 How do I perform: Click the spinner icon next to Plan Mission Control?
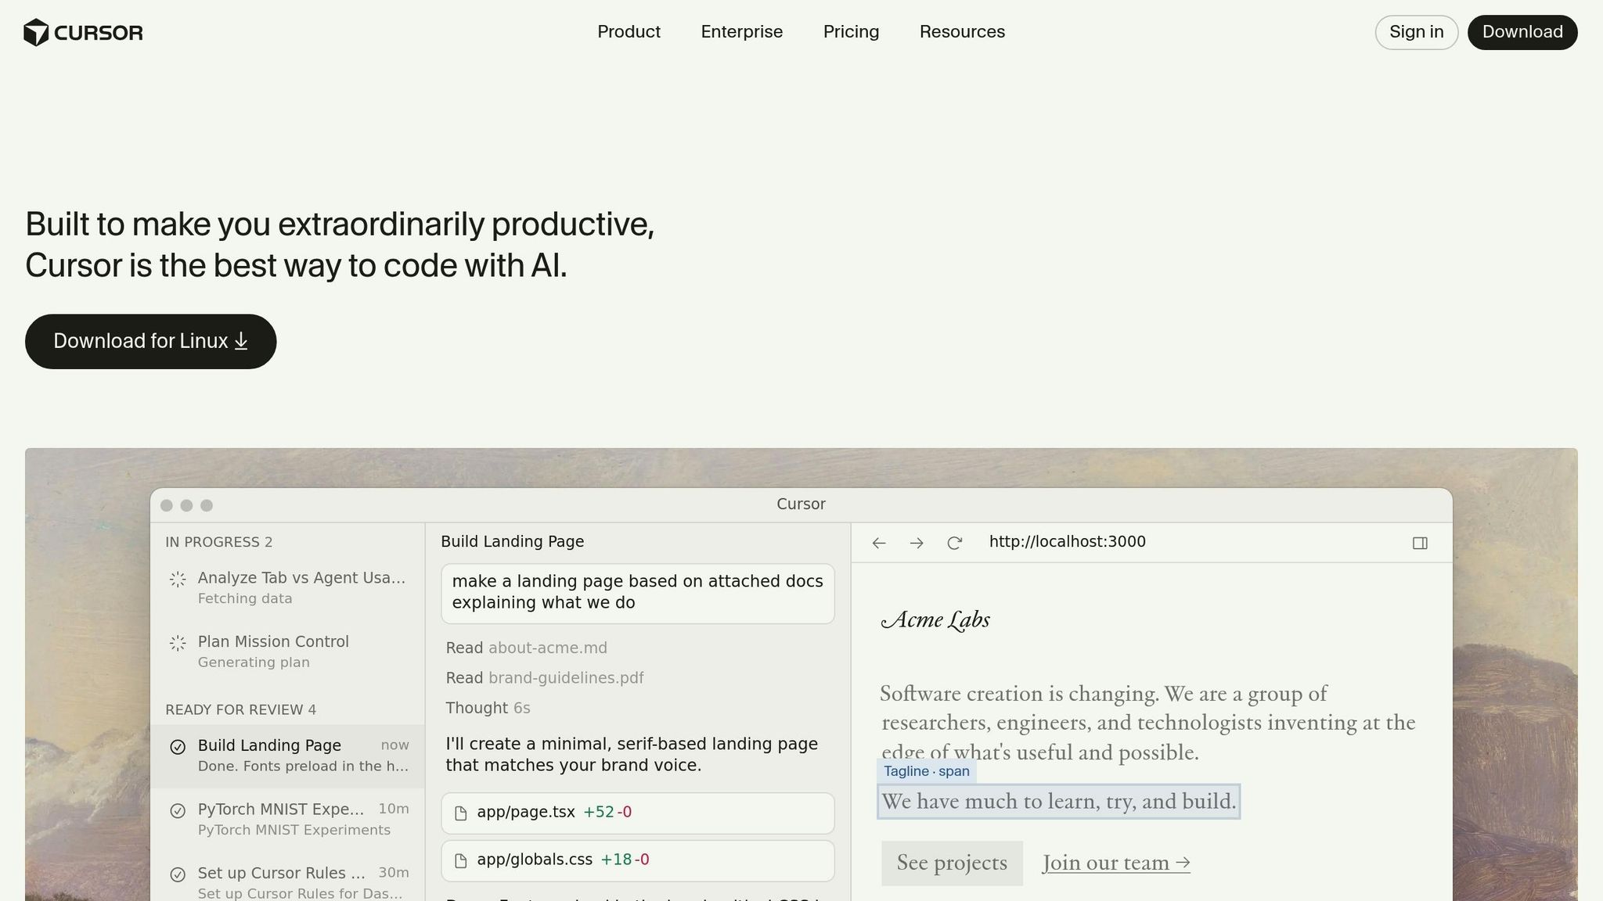coord(178,643)
